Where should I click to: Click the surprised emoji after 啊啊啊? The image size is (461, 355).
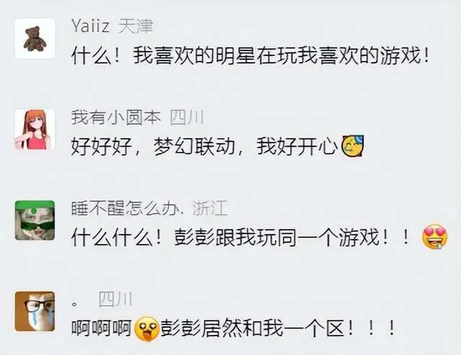[146, 328]
